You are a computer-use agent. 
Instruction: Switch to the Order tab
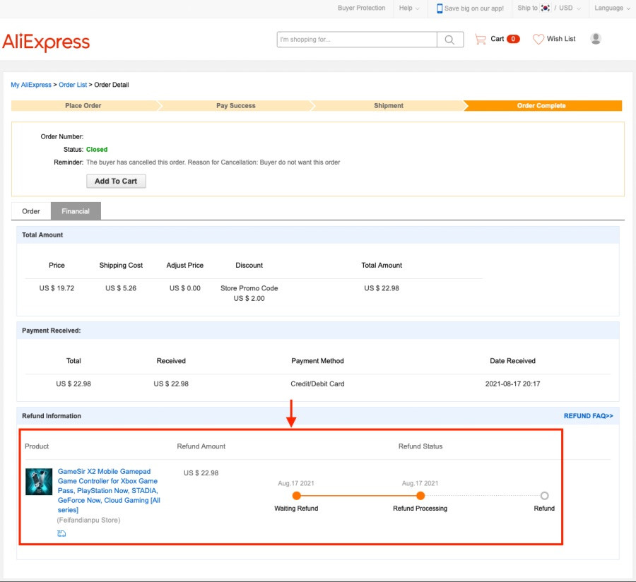[x=31, y=211]
